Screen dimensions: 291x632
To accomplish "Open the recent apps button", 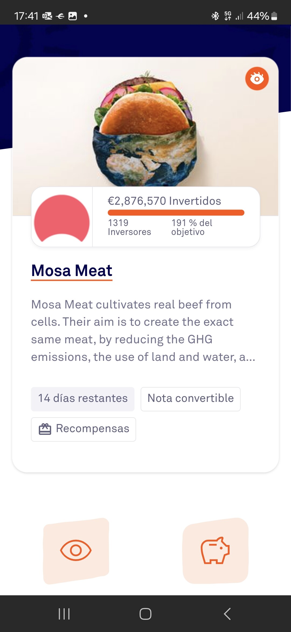I will 64,614.
